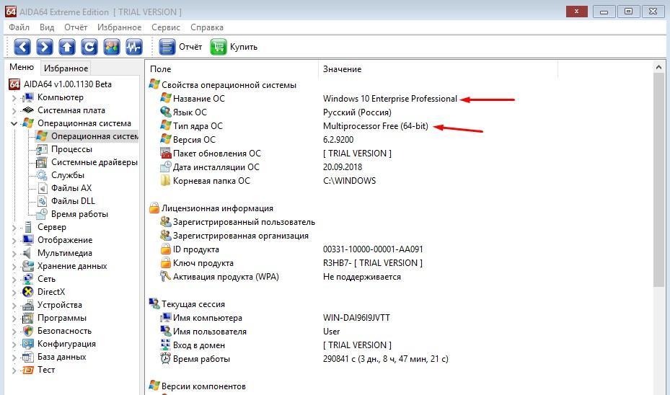Viewport: 670px width, 395px height.
Task: Select the Дата инсталляции ОС row
Action: coord(260,167)
